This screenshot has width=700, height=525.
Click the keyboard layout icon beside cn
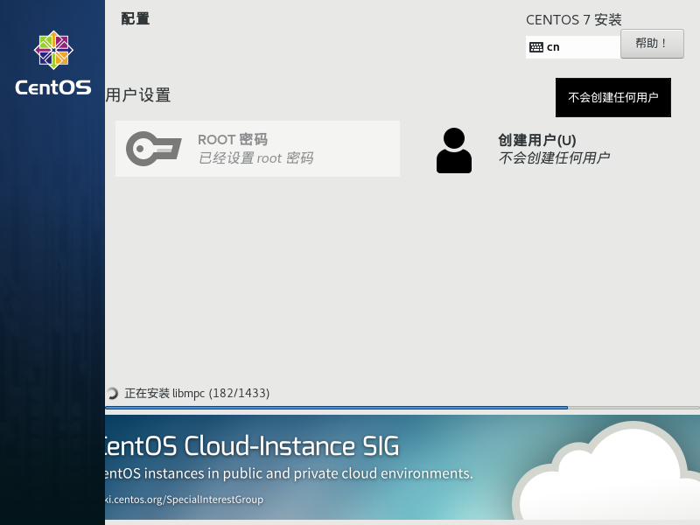pos(536,47)
